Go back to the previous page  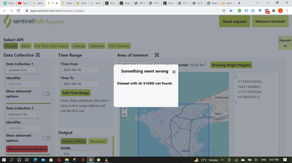point(5,11)
